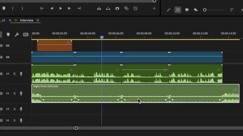The width and height of the screenshot is (243, 136).
Task: Select the Interview sequence tab
Action: (x=27, y=20)
